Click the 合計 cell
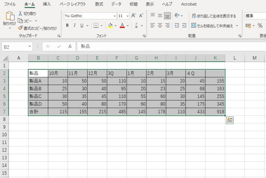This screenshot has width=266, height=178. coord(38,112)
